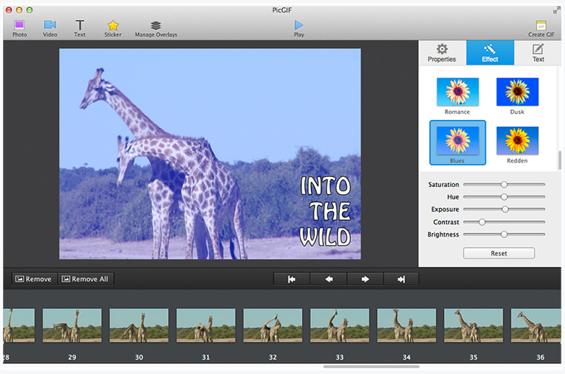Select the Text tool in the toolbar
Viewport: 565px width, 374px height.
pos(79,26)
